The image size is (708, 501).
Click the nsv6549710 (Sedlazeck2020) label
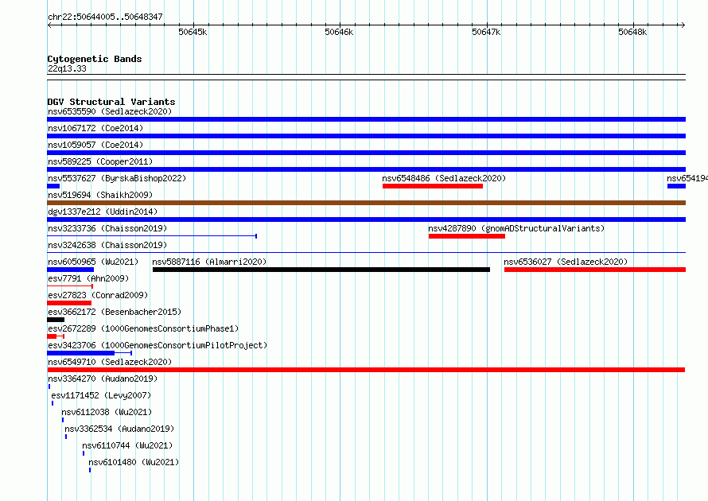click(110, 362)
